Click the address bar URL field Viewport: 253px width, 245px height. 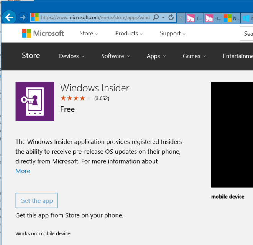95,17
